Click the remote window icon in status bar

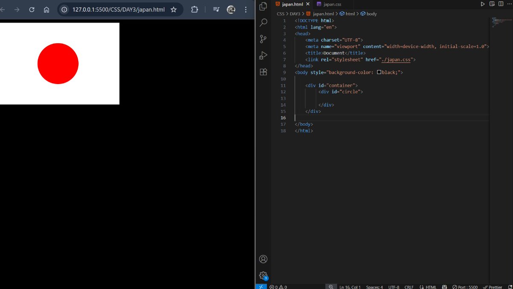point(261,287)
